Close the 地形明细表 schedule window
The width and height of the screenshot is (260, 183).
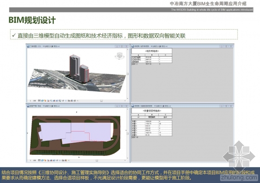(231, 46)
